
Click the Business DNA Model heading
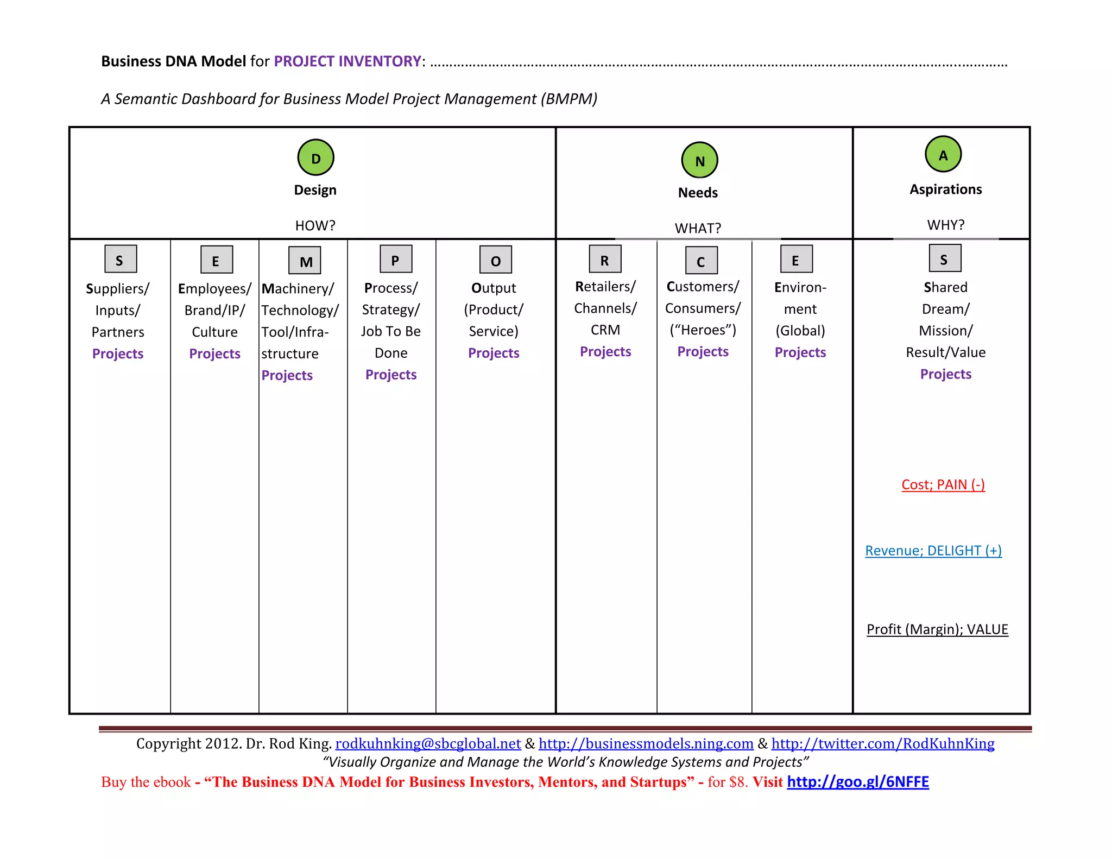[x=174, y=61]
